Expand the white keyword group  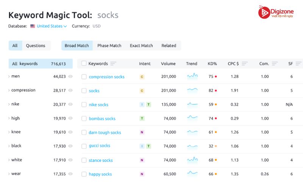point(9,160)
